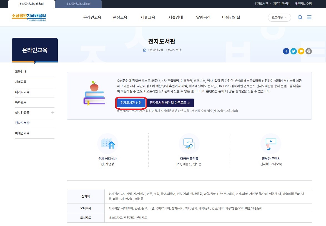Screen dimensions: 326x226
Task: Share via the KakaoTalk chat icon
Action: (x=301, y=51)
